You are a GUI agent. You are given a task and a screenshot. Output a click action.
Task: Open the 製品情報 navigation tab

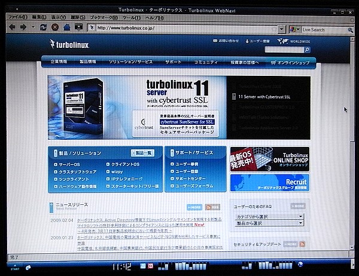point(88,62)
